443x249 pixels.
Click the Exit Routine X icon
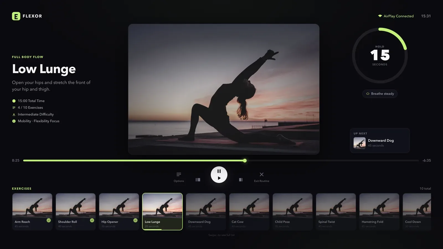(x=262, y=174)
